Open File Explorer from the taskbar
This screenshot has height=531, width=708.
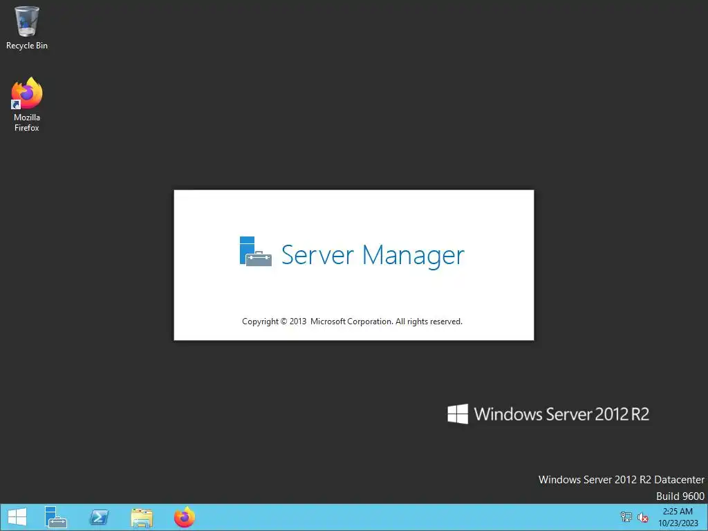click(142, 517)
